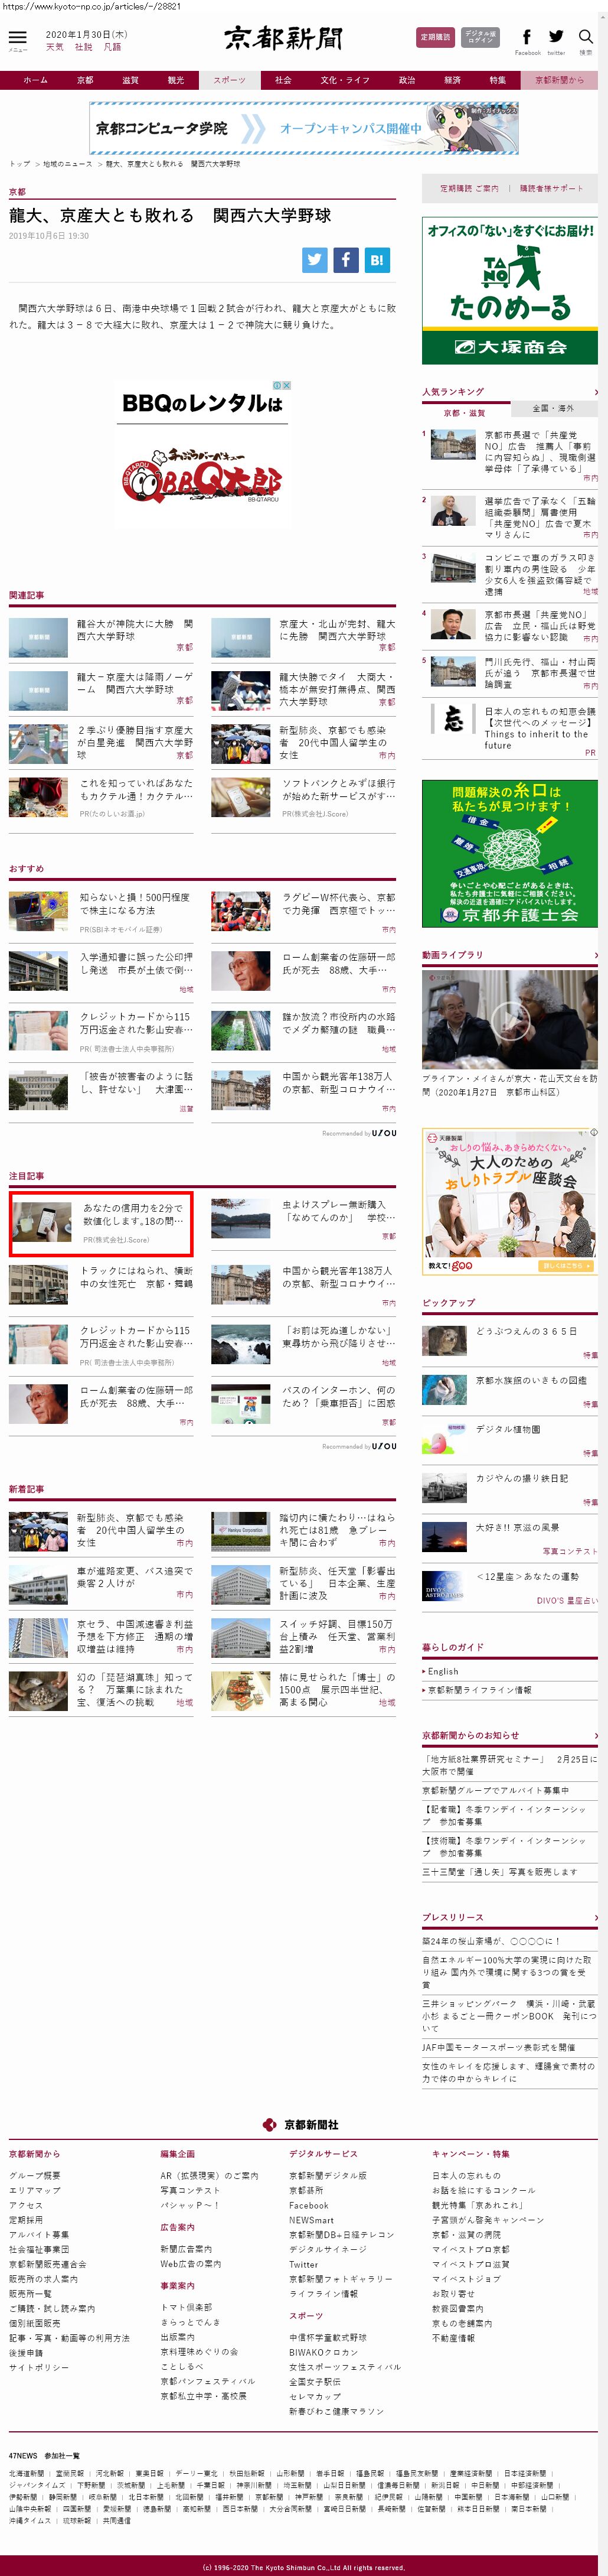Viewport: 608px width, 2576px height.
Task: Click the 京都新聞 masthead logo
Action: tap(283, 38)
